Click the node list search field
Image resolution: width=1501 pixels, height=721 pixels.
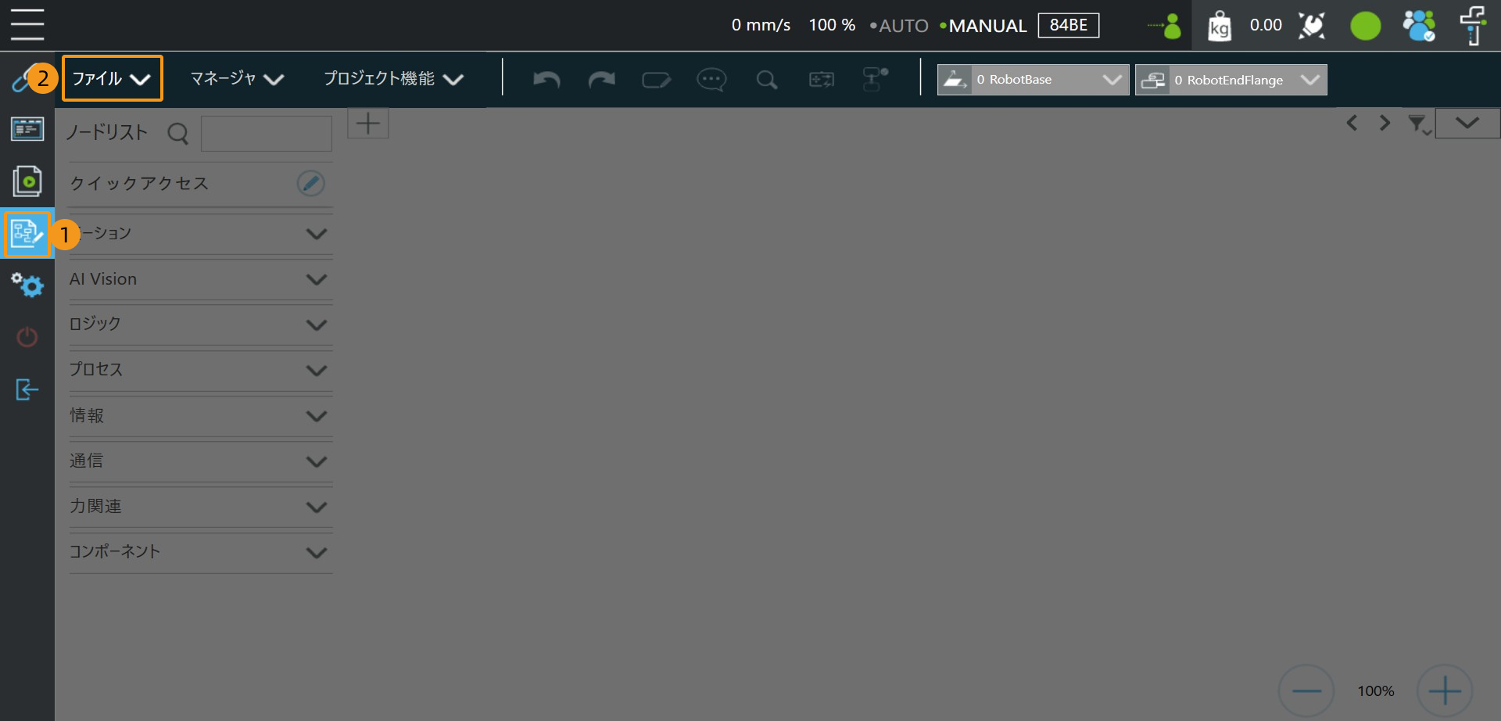click(267, 134)
